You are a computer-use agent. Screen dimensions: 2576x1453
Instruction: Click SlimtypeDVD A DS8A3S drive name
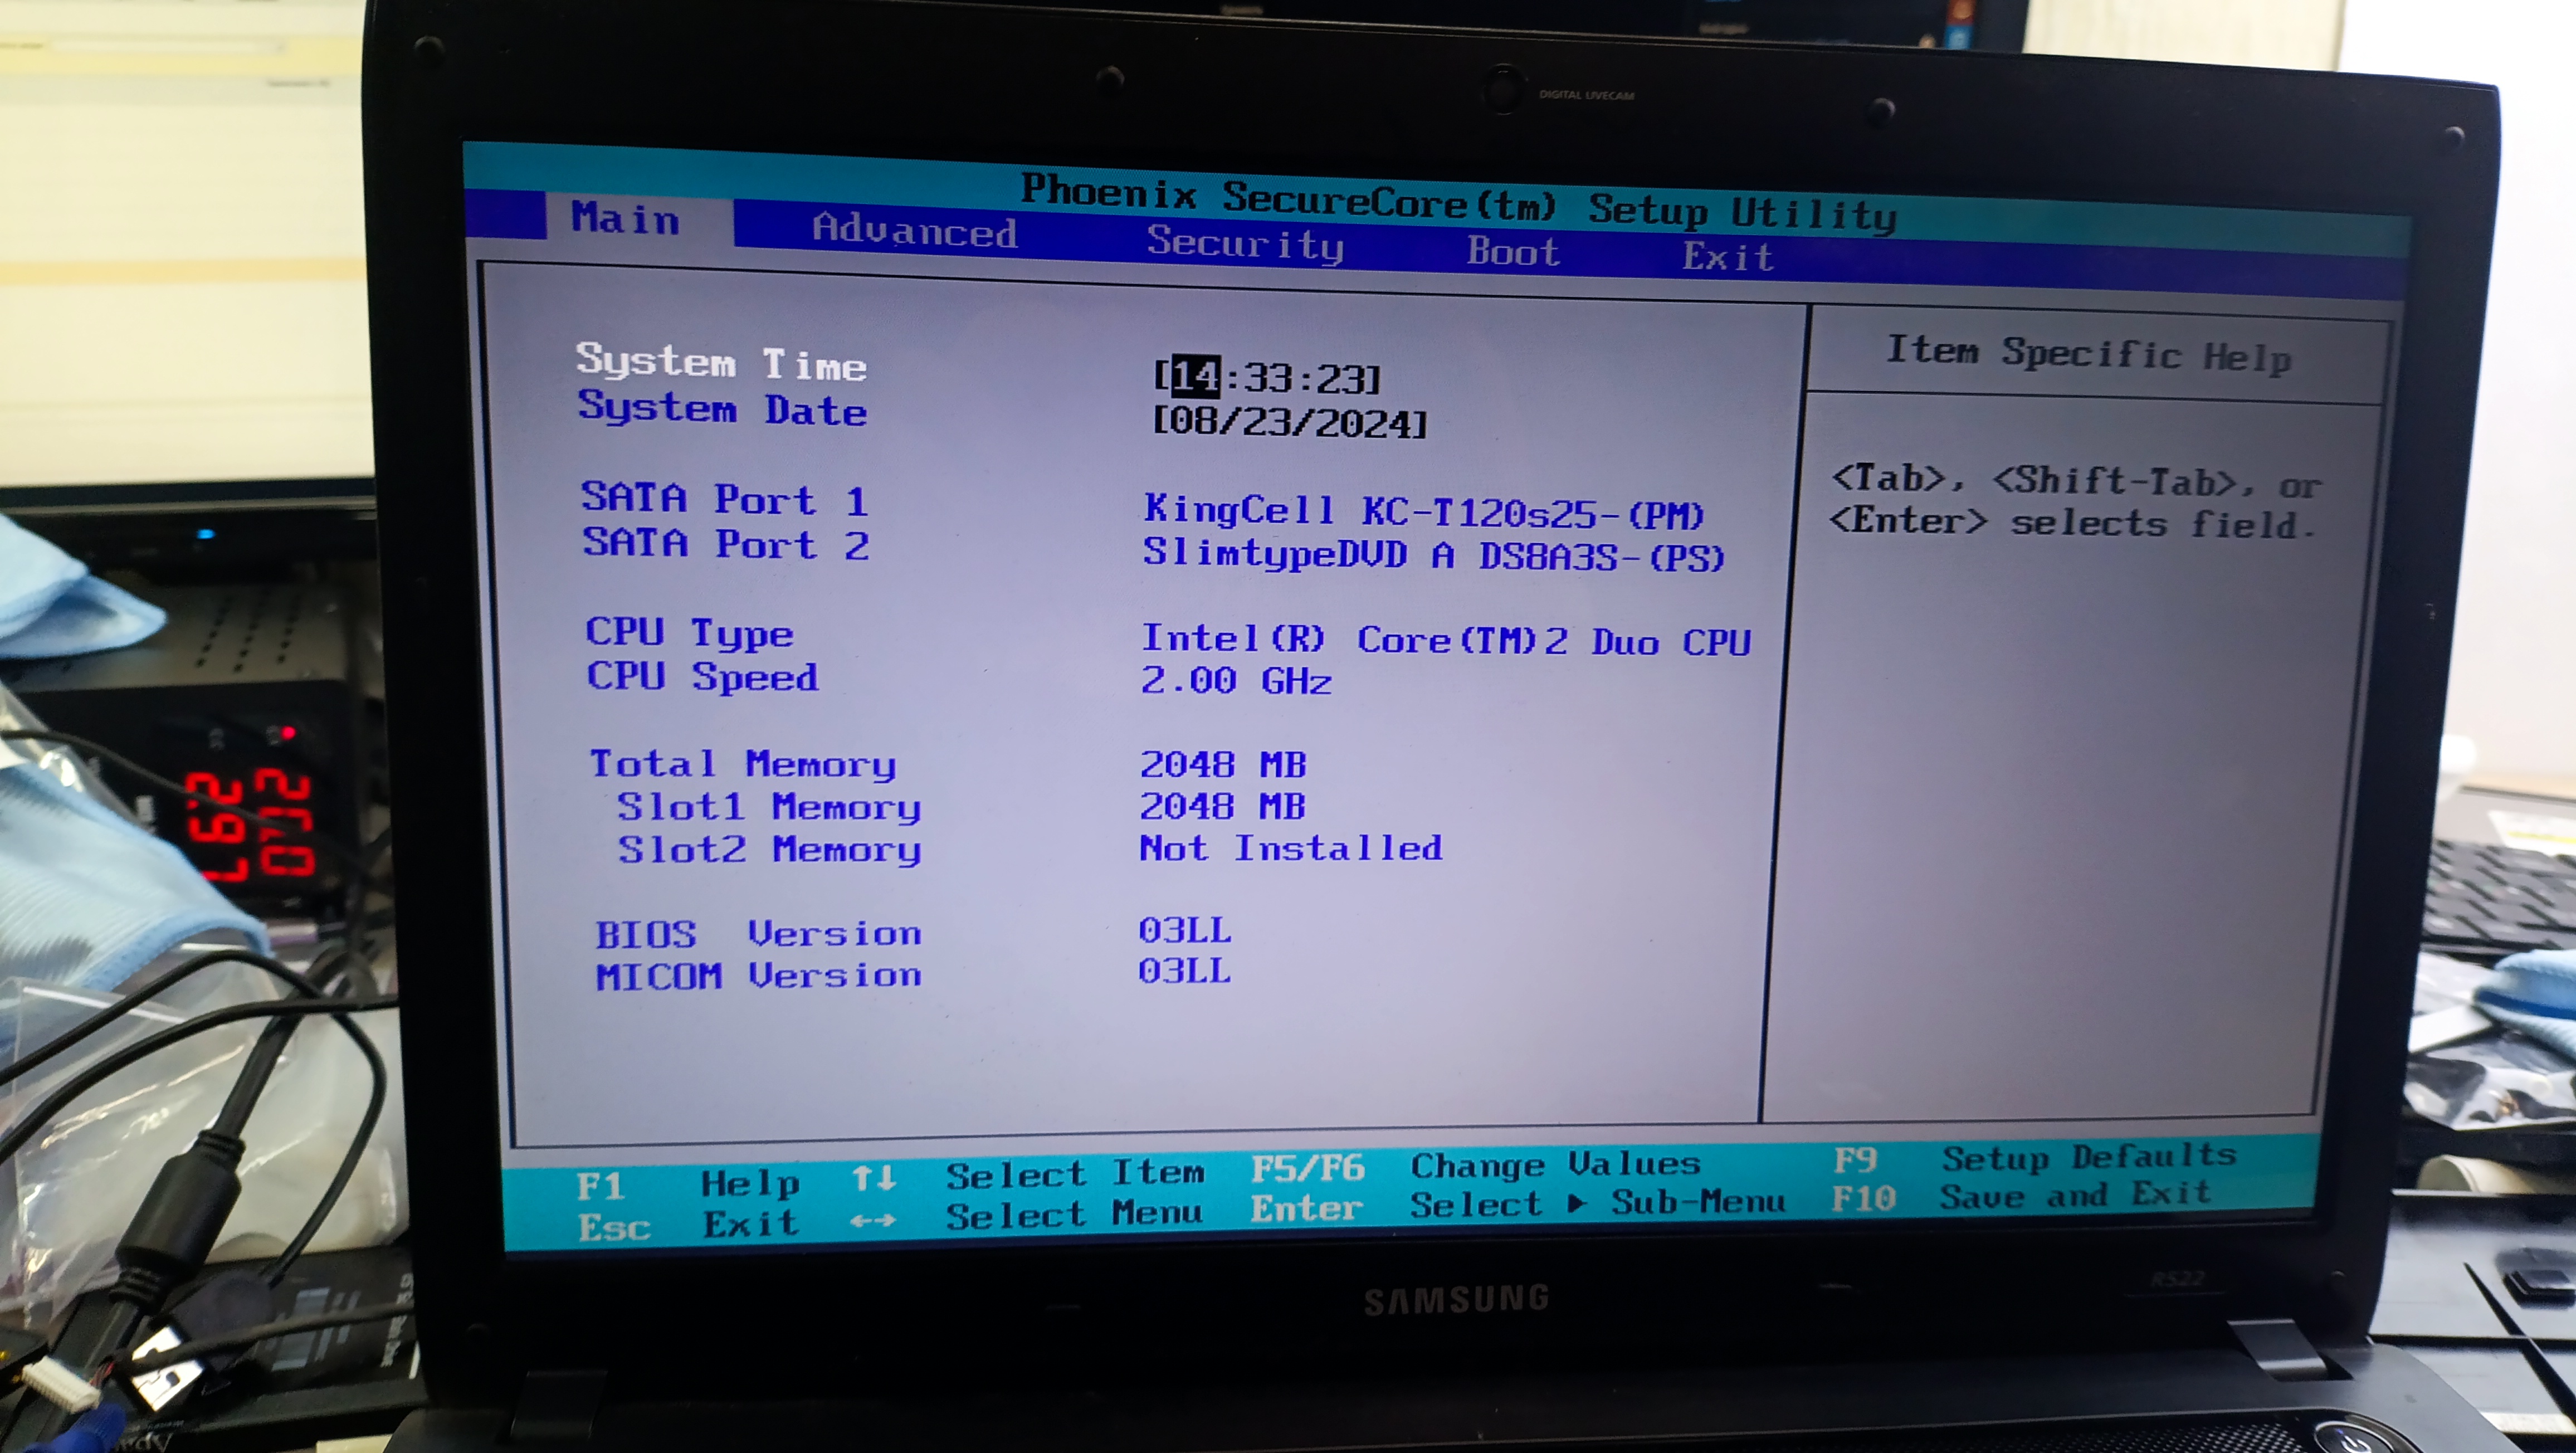1434,554
